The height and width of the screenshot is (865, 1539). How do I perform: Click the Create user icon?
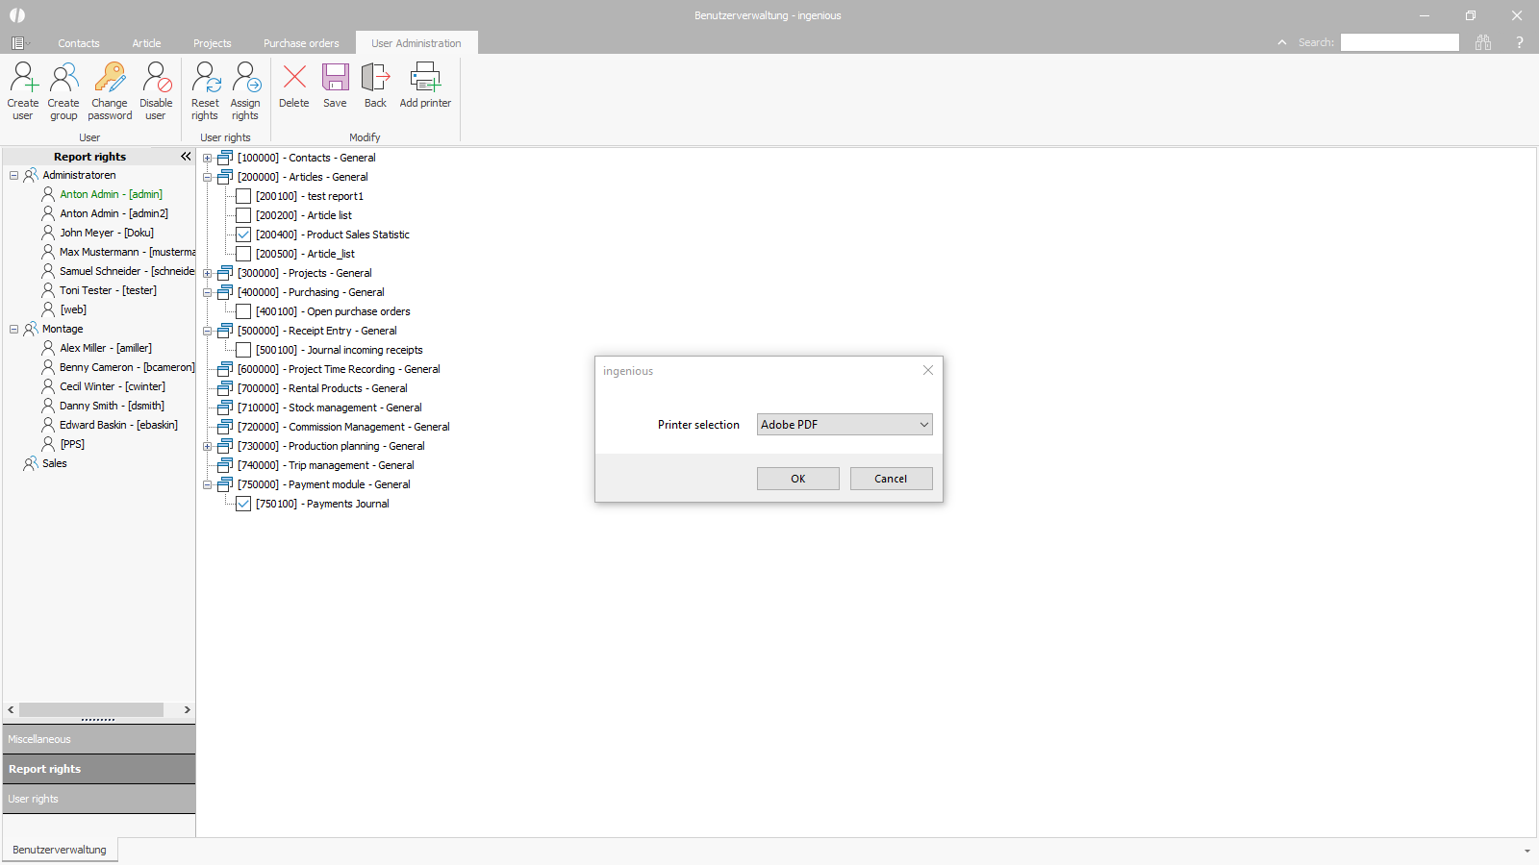(23, 79)
